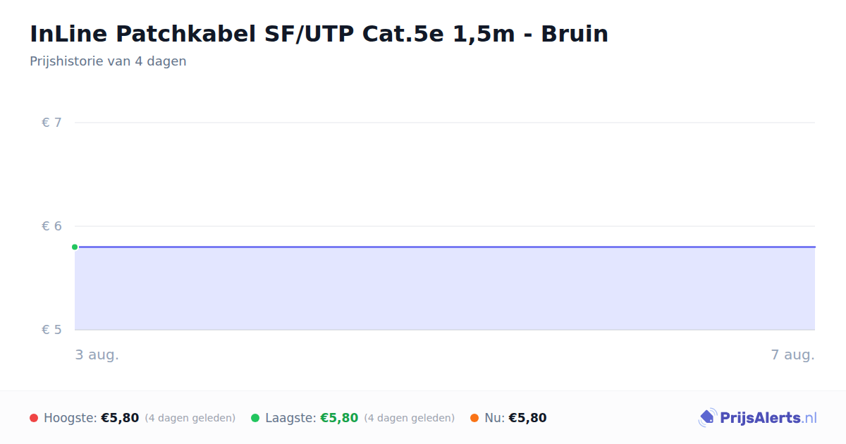Viewport: 846px width, 444px height.
Task: Click the shaded area under the price line
Action: (445, 289)
